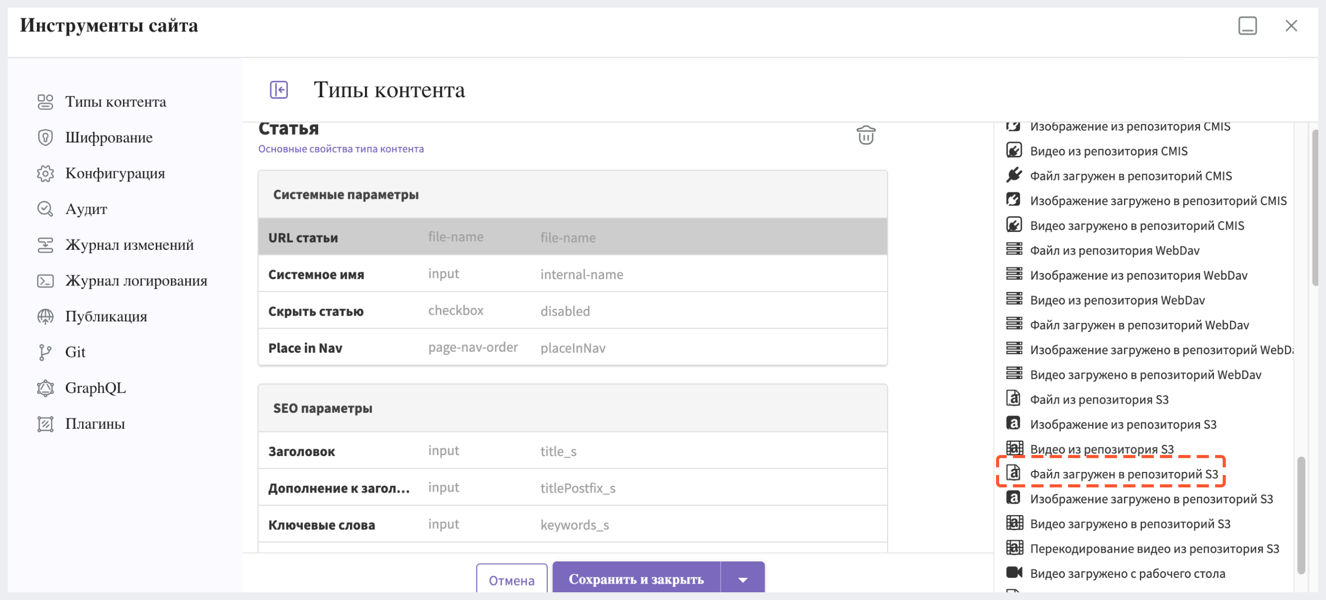
Task: Click the Типы контента sidebar icon
Action: click(x=45, y=102)
